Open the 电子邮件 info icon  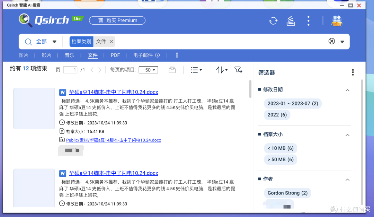point(158,55)
